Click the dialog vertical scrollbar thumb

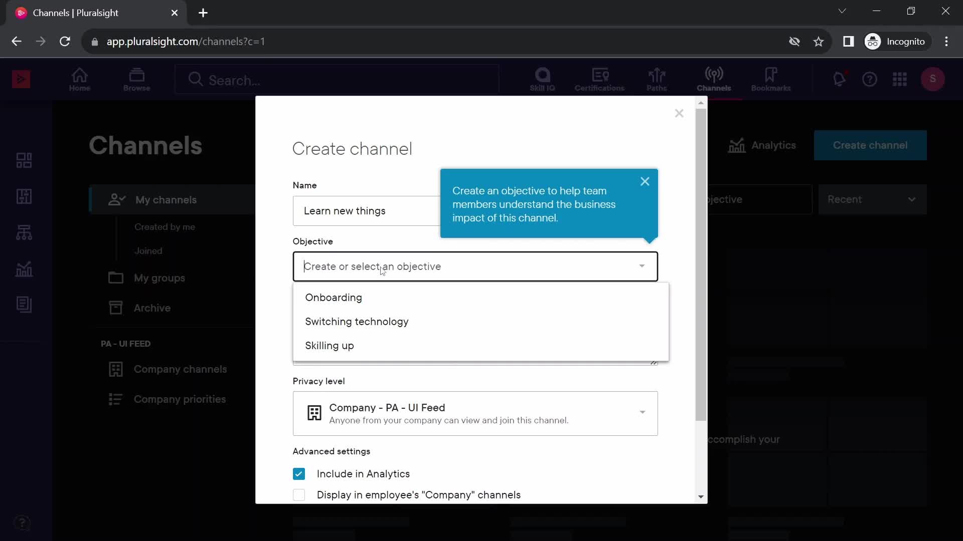(701, 264)
